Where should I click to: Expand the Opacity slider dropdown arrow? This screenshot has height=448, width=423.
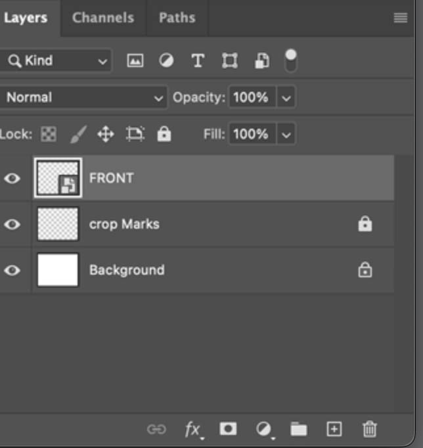pos(286,97)
